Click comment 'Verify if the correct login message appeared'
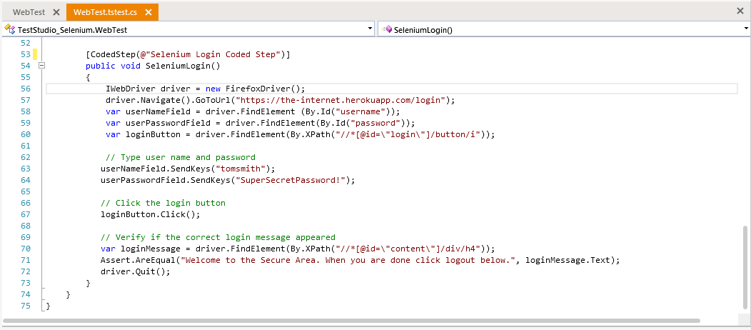The width and height of the screenshot is (751, 330). point(218,237)
